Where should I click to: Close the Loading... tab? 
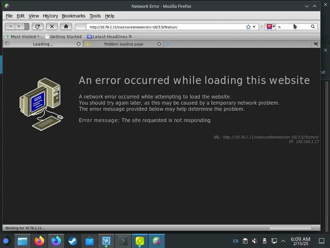click(79, 44)
